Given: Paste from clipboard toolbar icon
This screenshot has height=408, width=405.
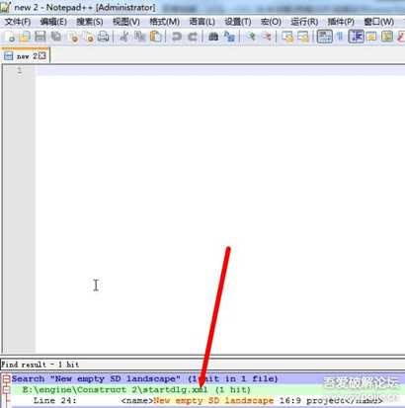Looking at the screenshot, I should coord(156,37).
